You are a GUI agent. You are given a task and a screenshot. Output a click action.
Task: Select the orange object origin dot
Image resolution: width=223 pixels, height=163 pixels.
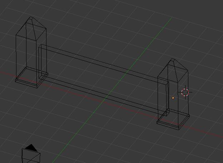click(173, 98)
